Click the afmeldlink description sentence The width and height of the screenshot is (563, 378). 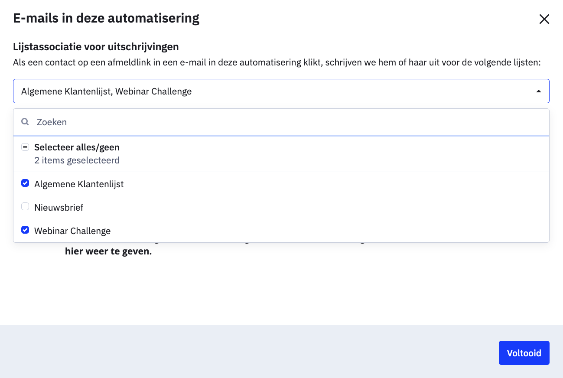[277, 62]
